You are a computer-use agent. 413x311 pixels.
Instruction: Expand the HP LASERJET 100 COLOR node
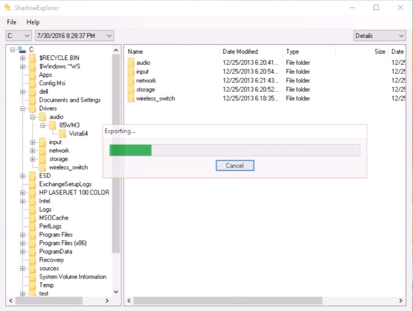click(x=22, y=193)
